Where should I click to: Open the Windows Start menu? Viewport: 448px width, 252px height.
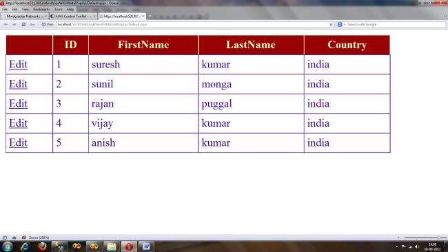click(x=7, y=246)
